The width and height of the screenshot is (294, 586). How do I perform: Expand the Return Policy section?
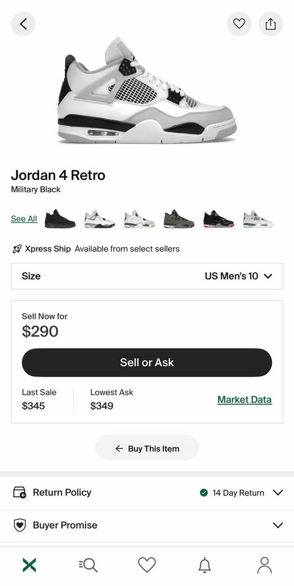(147, 493)
